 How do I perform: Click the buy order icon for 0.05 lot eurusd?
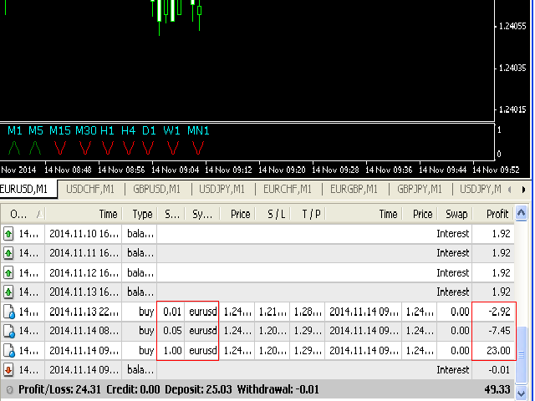pos(9,331)
